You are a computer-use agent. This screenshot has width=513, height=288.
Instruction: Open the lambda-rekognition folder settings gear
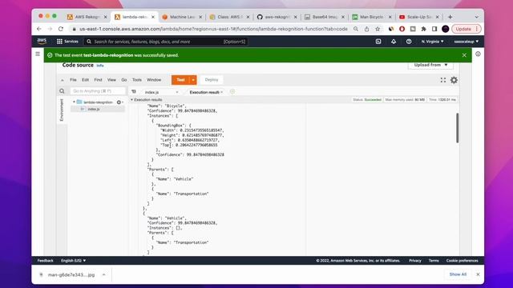point(119,102)
